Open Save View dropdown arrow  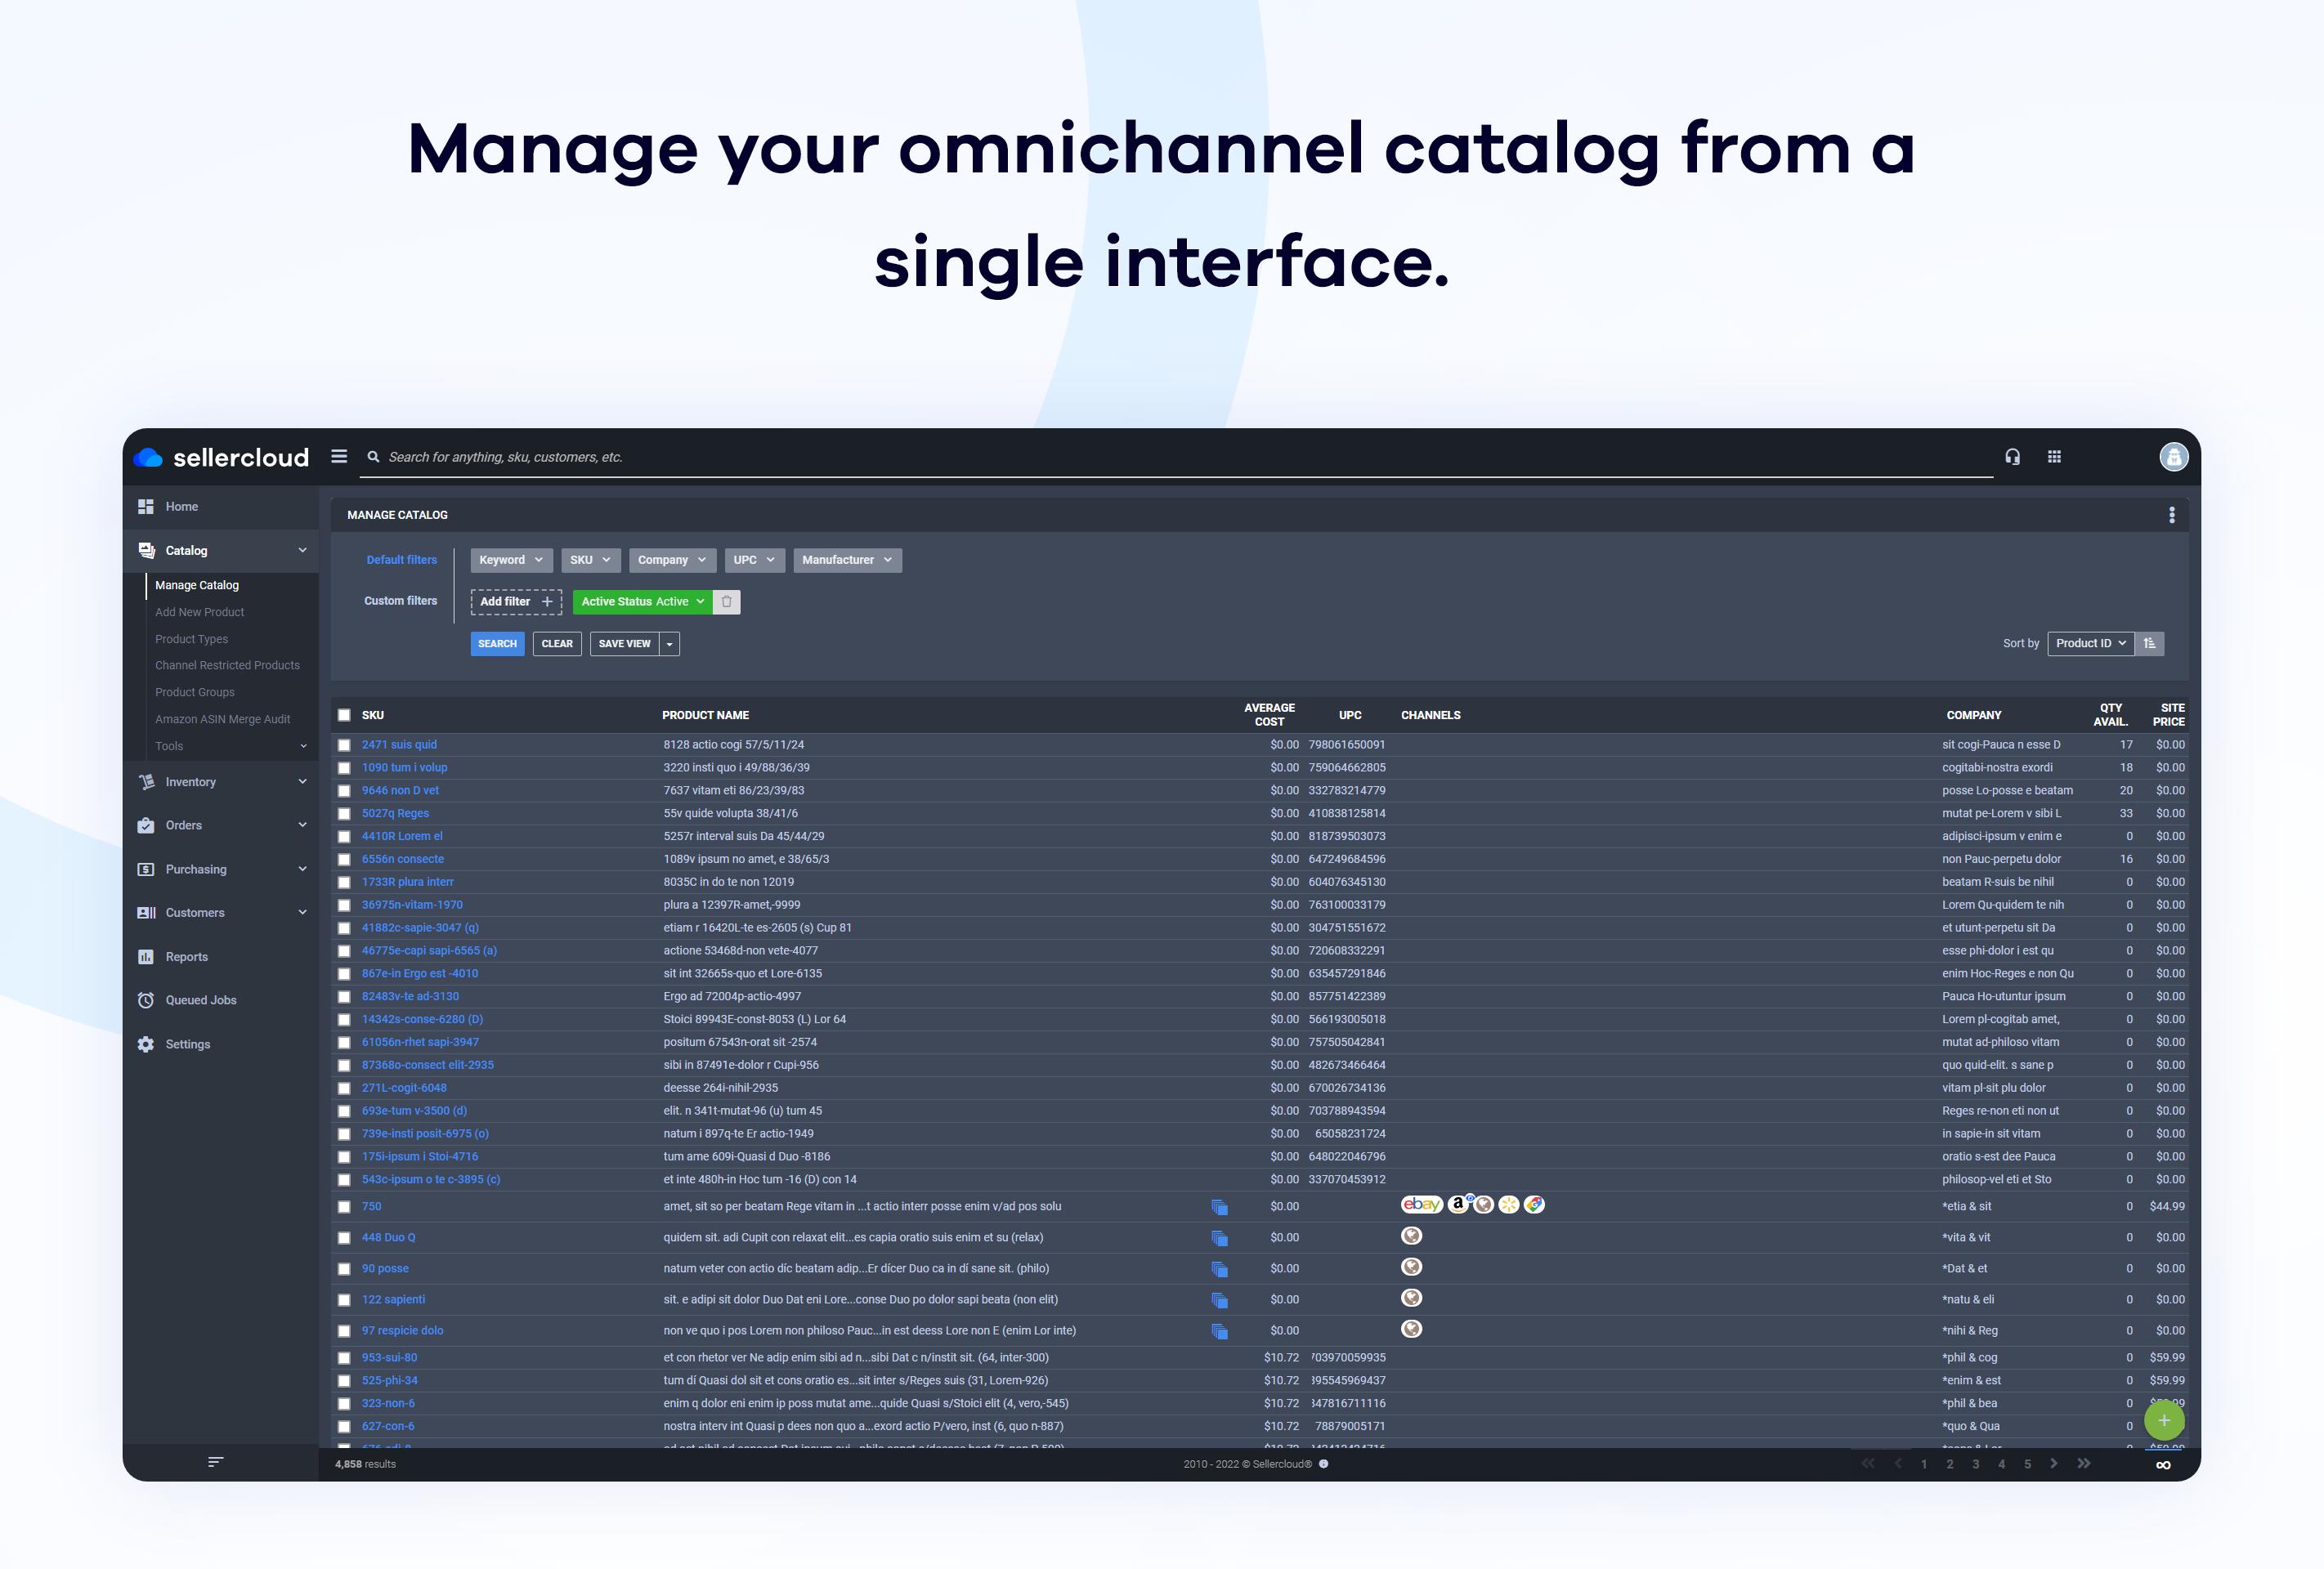(669, 644)
